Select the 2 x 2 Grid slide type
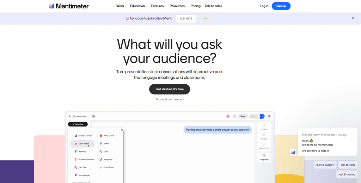 [x=80, y=168]
